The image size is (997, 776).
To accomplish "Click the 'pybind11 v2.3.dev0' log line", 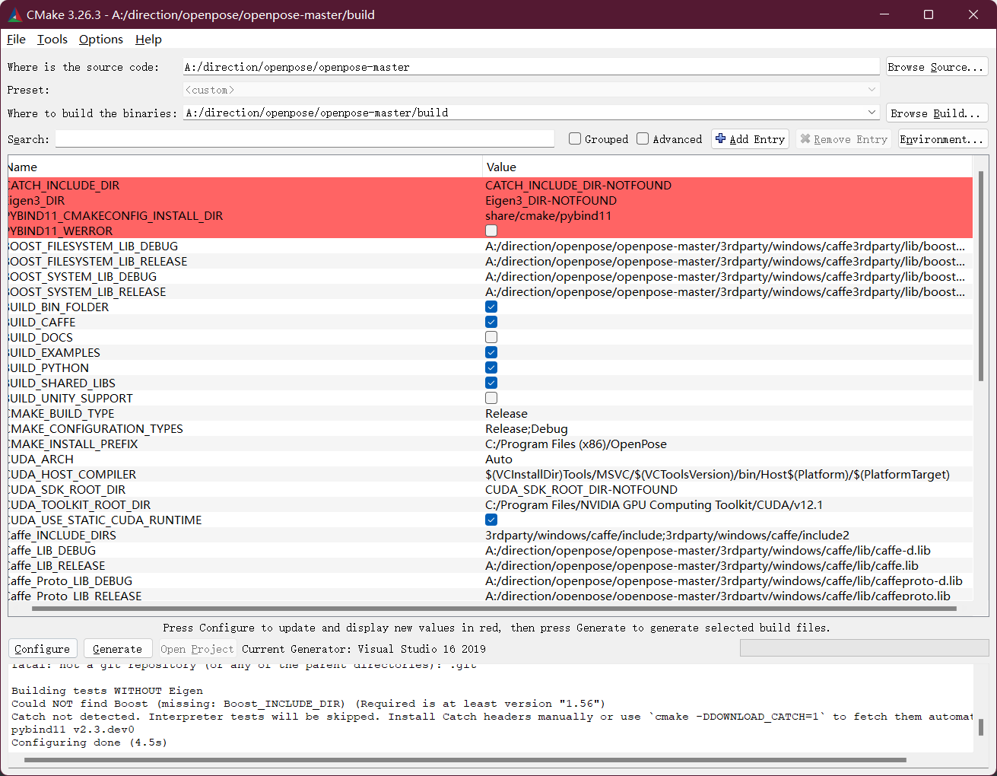I will 73,730.
